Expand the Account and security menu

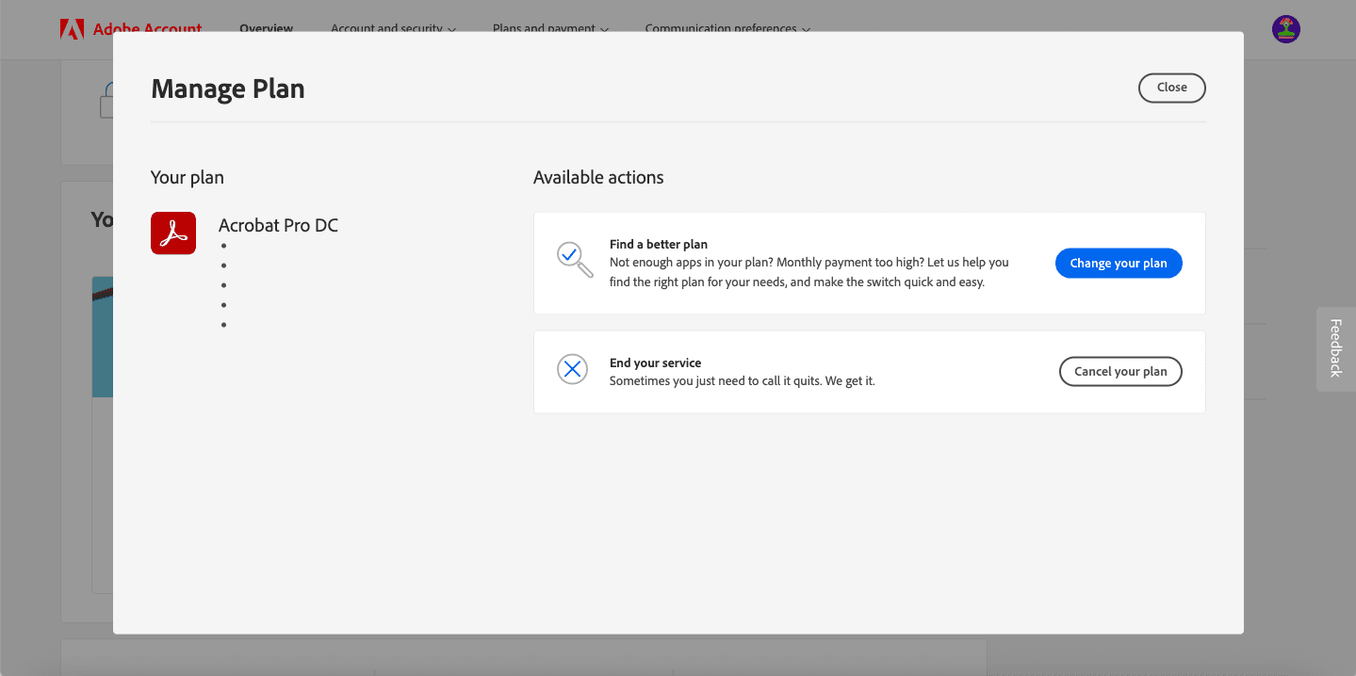[x=393, y=28]
